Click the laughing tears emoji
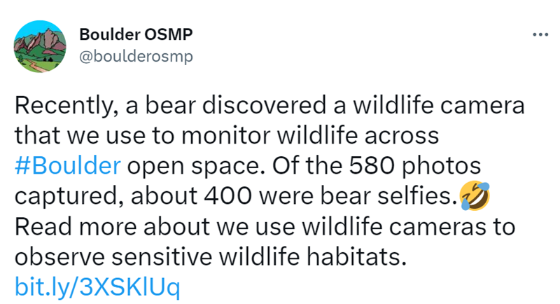The width and height of the screenshot is (560, 304). tap(475, 198)
